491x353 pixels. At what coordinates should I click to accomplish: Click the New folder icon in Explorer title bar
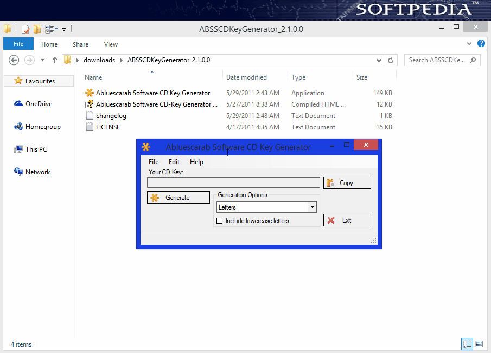(37, 29)
